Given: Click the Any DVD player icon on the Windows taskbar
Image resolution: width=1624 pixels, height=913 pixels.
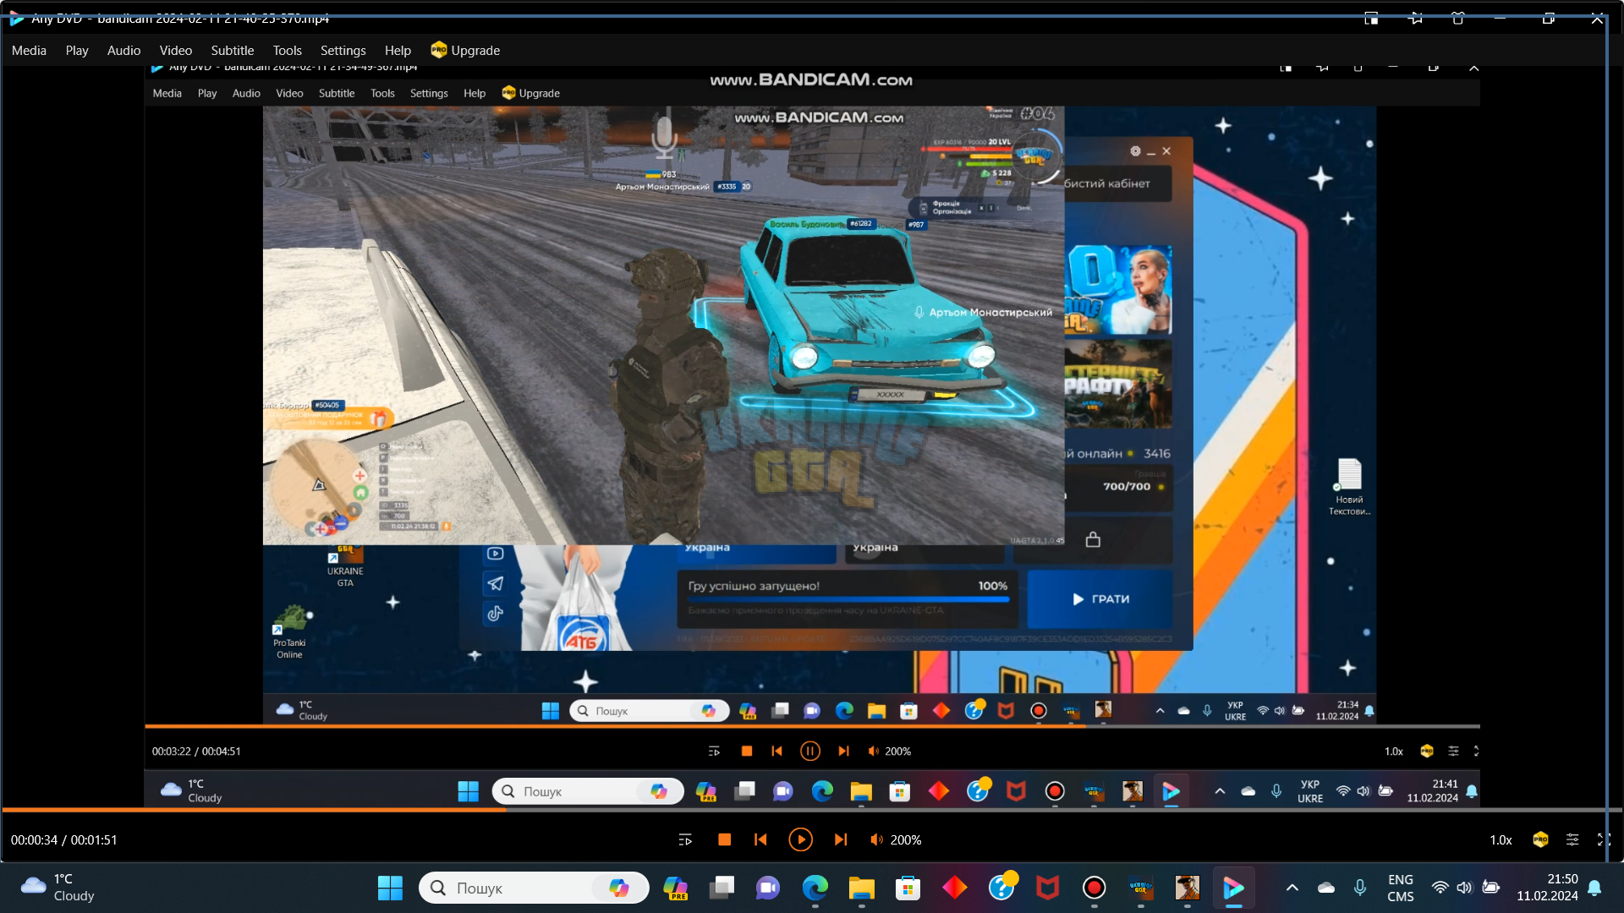Looking at the screenshot, I should pos(1234,888).
